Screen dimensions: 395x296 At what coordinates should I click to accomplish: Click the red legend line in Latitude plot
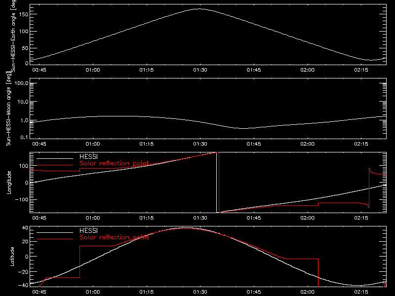click(55, 239)
